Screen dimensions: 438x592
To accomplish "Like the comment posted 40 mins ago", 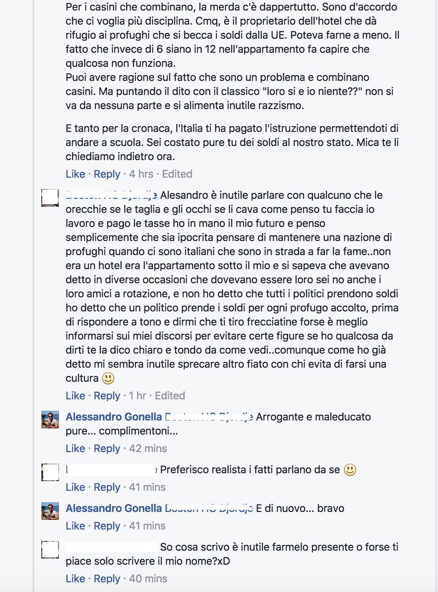I will click(x=75, y=579).
